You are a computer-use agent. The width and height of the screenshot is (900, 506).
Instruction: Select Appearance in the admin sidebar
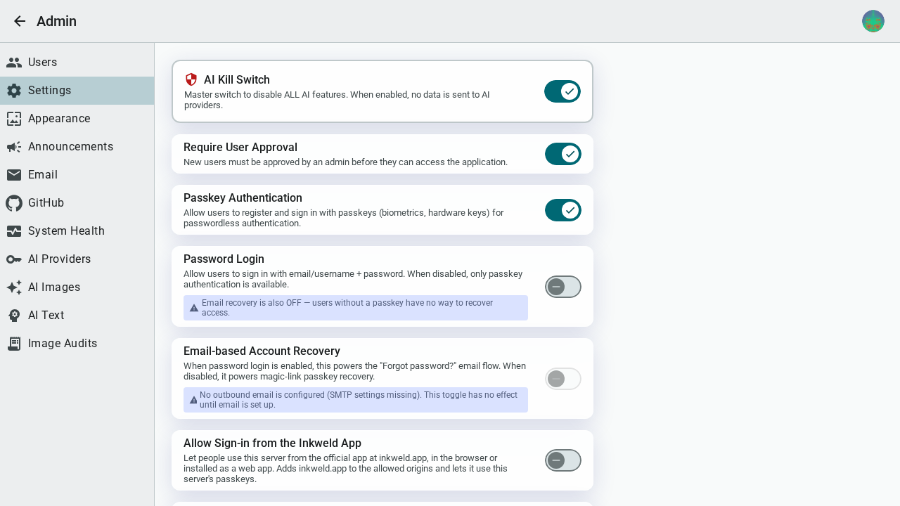[77, 119]
